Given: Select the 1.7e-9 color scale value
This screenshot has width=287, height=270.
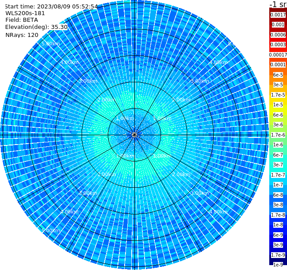Looking at the screenshot, I should pyautogui.click(x=278, y=255).
